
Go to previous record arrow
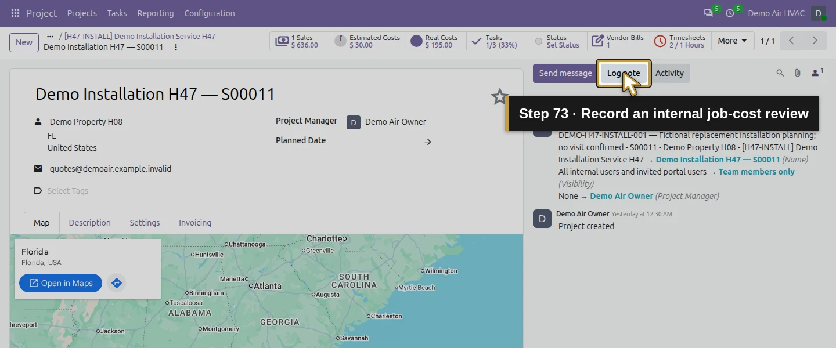791,41
